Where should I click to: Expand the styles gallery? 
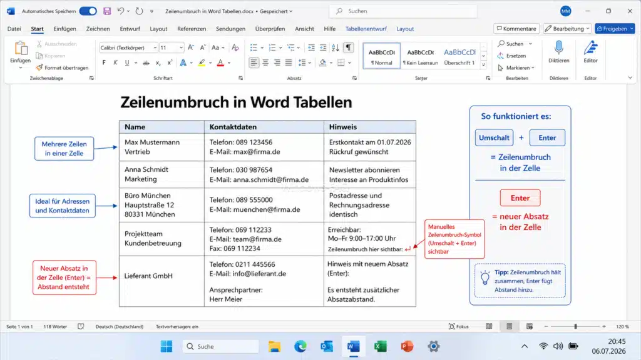point(484,64)
